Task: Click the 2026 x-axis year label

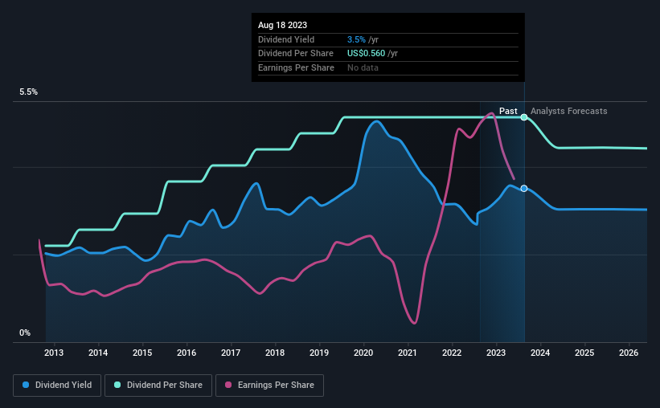Action: pyautogui.click(x=629, y=353)
